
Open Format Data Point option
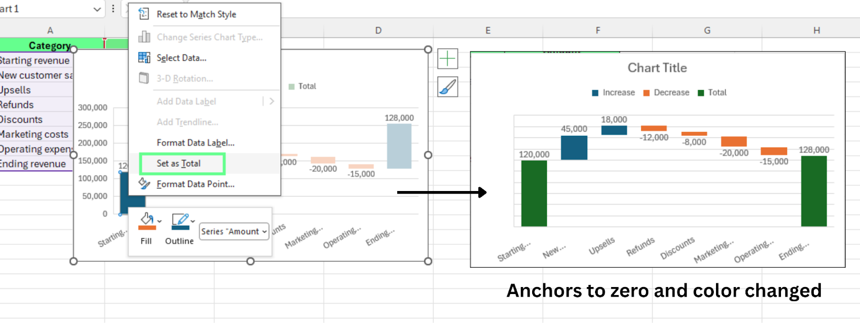196,184
